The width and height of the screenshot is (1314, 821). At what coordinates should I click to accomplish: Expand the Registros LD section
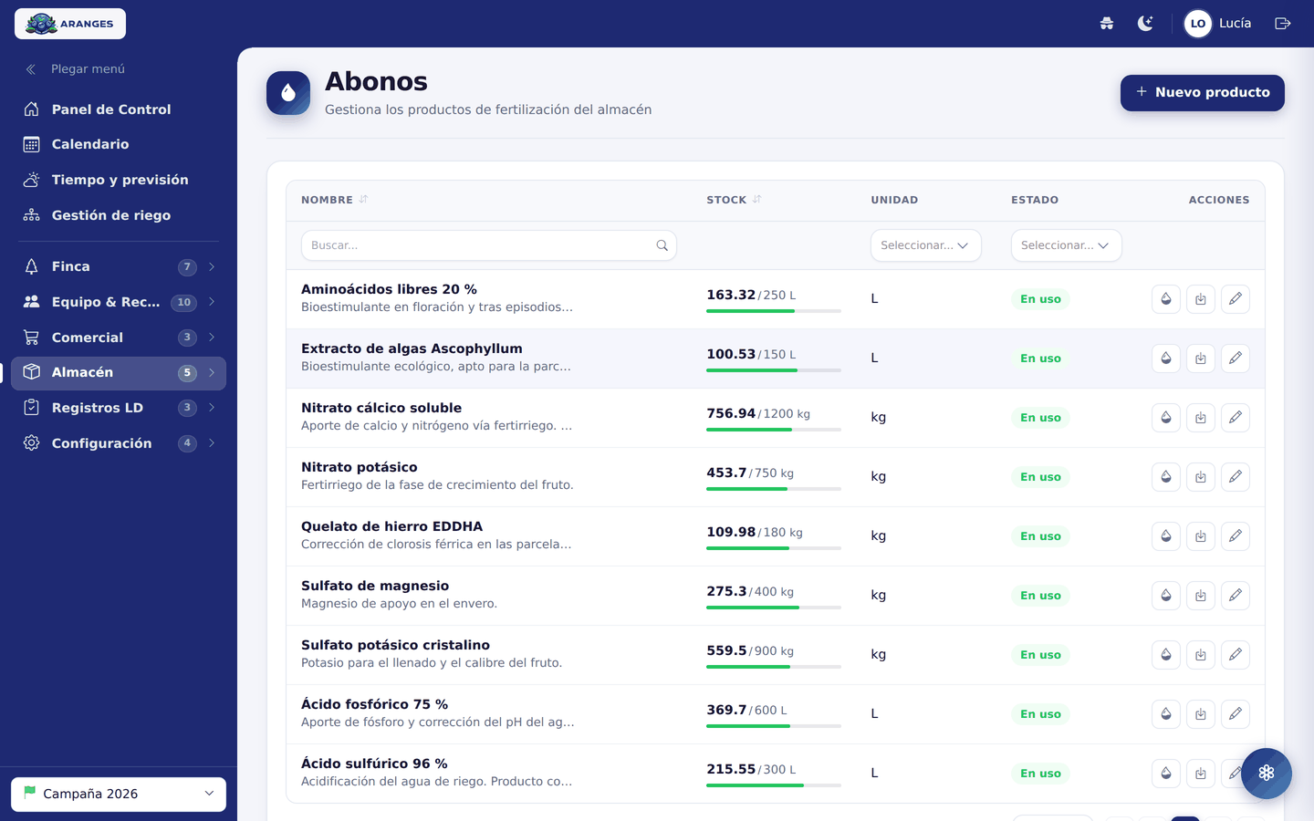tap(119, 408)
